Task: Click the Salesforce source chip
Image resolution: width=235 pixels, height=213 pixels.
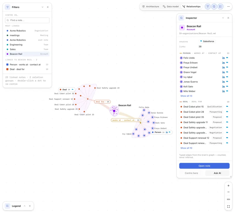Action: point(207,41)
